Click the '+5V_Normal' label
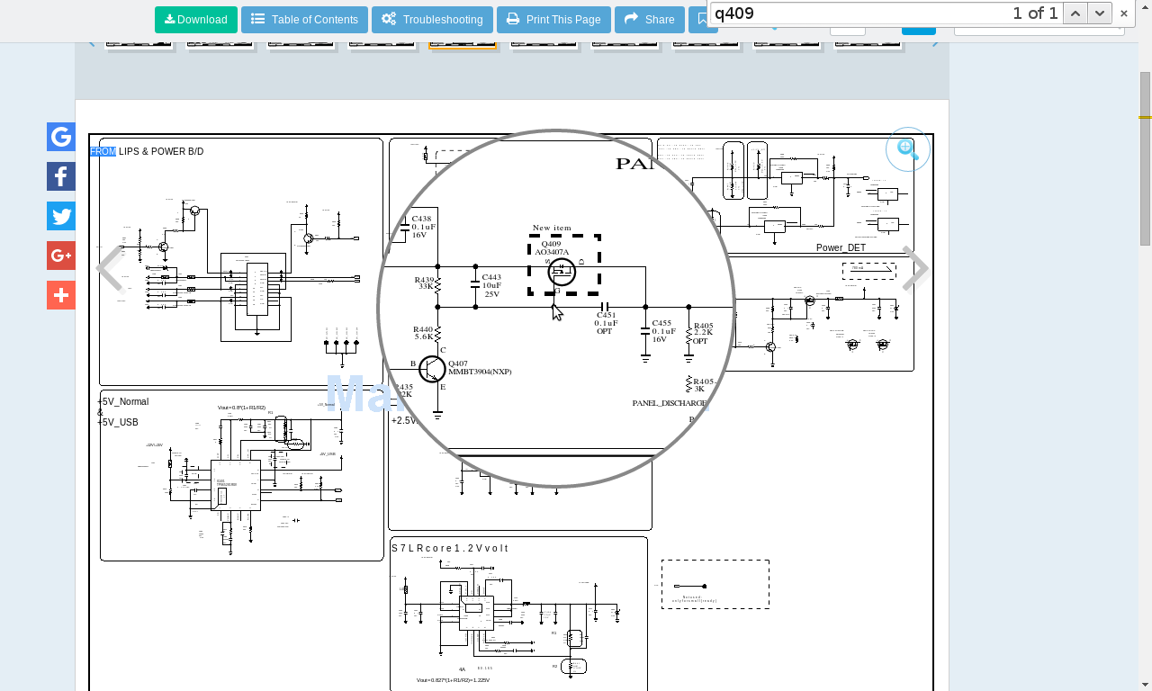The image size is (1152, 691). pyautogui.click(x=123, y=402)
